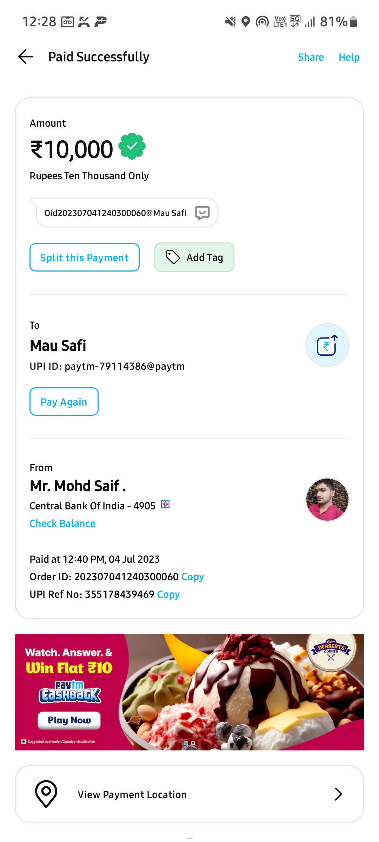Click the tag icon in Add Tag

173,257
